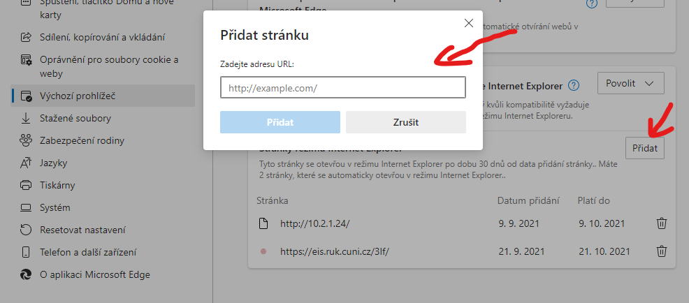Delete the eis.ruk.cuni.cz page entry
The image size is (689, 303).
661,251
